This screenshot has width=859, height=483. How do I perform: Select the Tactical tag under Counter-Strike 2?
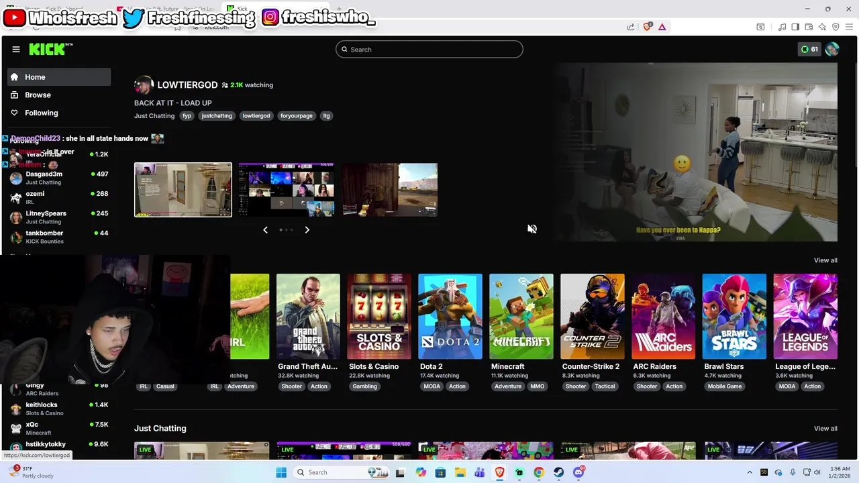coord(605,386)
